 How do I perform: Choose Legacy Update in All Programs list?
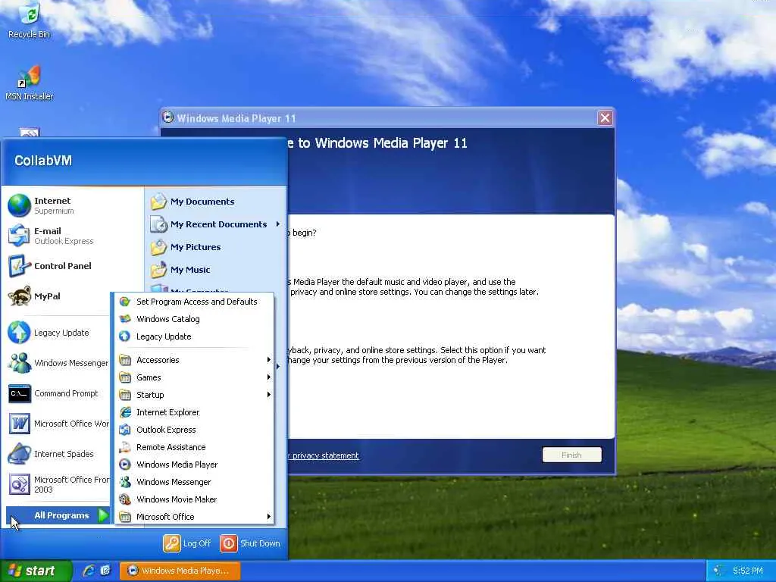click(x=194, y=336)
